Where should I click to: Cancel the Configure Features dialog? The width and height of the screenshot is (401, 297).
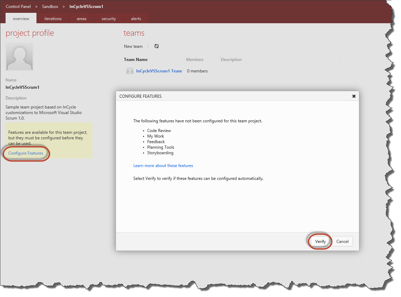coord(342,241)
